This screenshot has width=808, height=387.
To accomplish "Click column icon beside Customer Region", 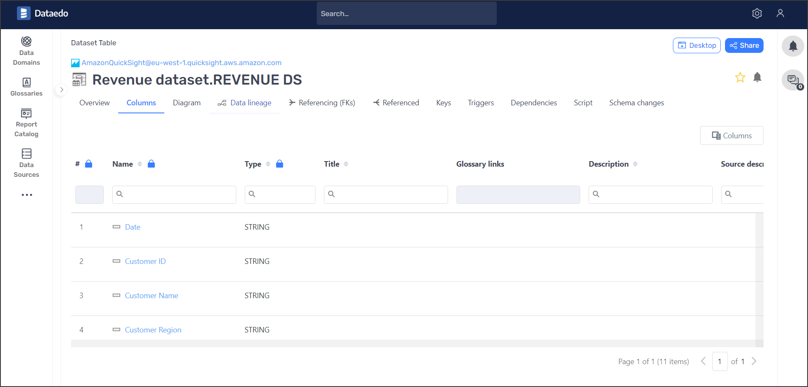I will pyautogui.click(x=116, y=330).
